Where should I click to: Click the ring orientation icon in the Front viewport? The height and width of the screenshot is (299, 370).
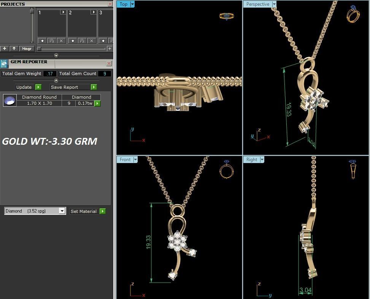click(227, 169)
